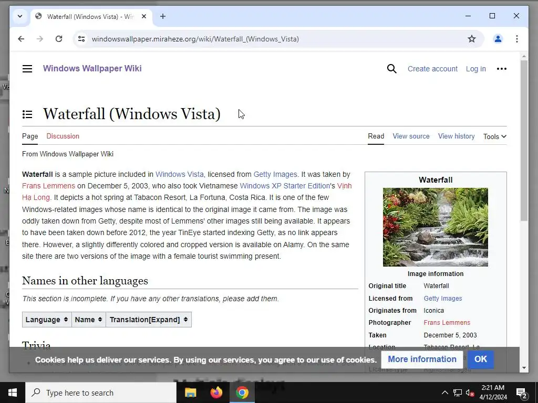Click the scrollbar down arrow
538x403 pixels.
click(x=524, y=368)
